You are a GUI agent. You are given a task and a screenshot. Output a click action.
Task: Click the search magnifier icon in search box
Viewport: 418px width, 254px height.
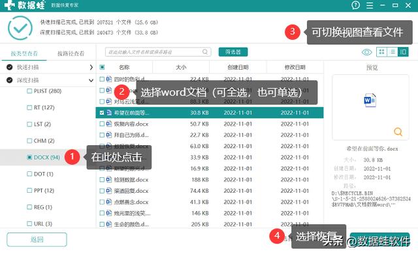coord(205,52)
